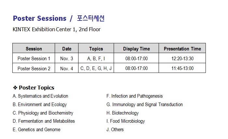Click the topics cell listing A, B, F, I
This screenshot has width=228, height=139.
click(96, 59)
